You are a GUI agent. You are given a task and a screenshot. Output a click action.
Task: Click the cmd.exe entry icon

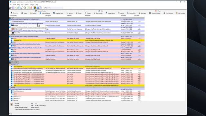13,25
